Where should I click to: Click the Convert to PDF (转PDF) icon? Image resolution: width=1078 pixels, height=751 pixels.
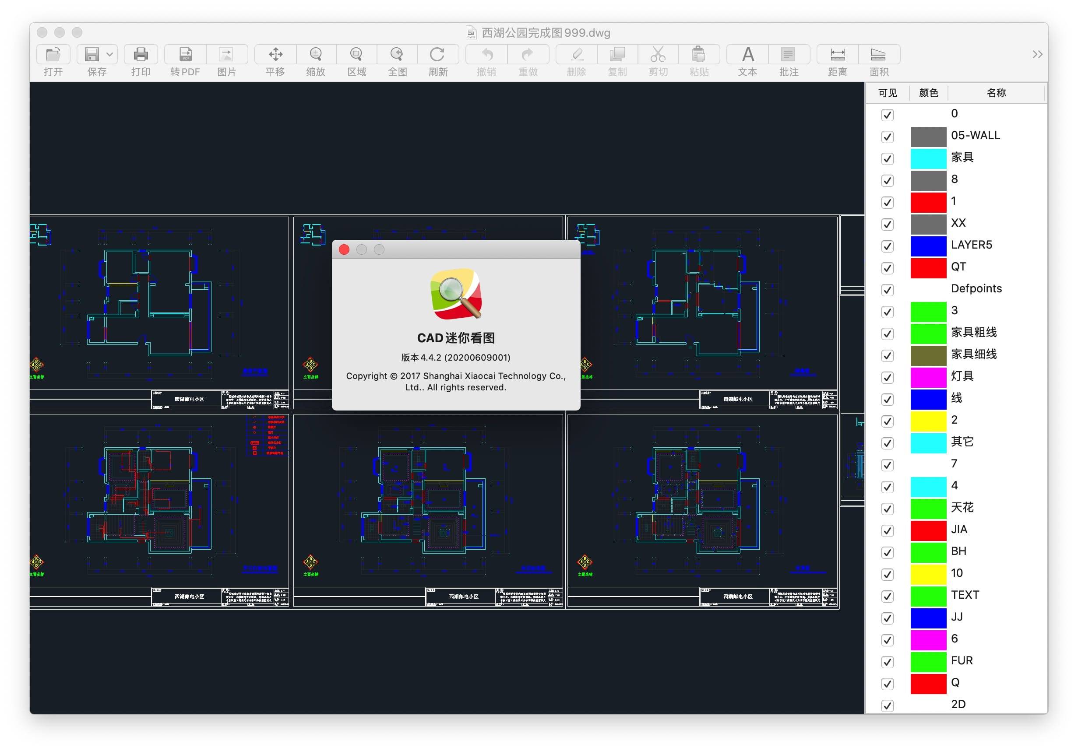186,55
